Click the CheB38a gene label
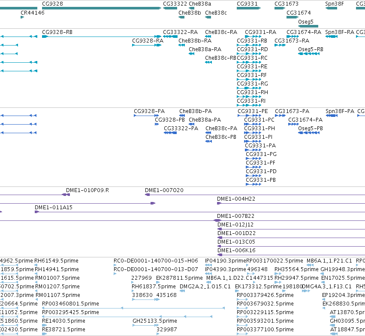This screenshot has width=365, height=336. pos(200,4)
